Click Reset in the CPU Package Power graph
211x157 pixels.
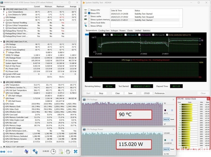[x=172, y=149]
